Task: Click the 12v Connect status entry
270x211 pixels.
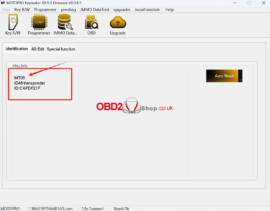Action: click(92, 209)
